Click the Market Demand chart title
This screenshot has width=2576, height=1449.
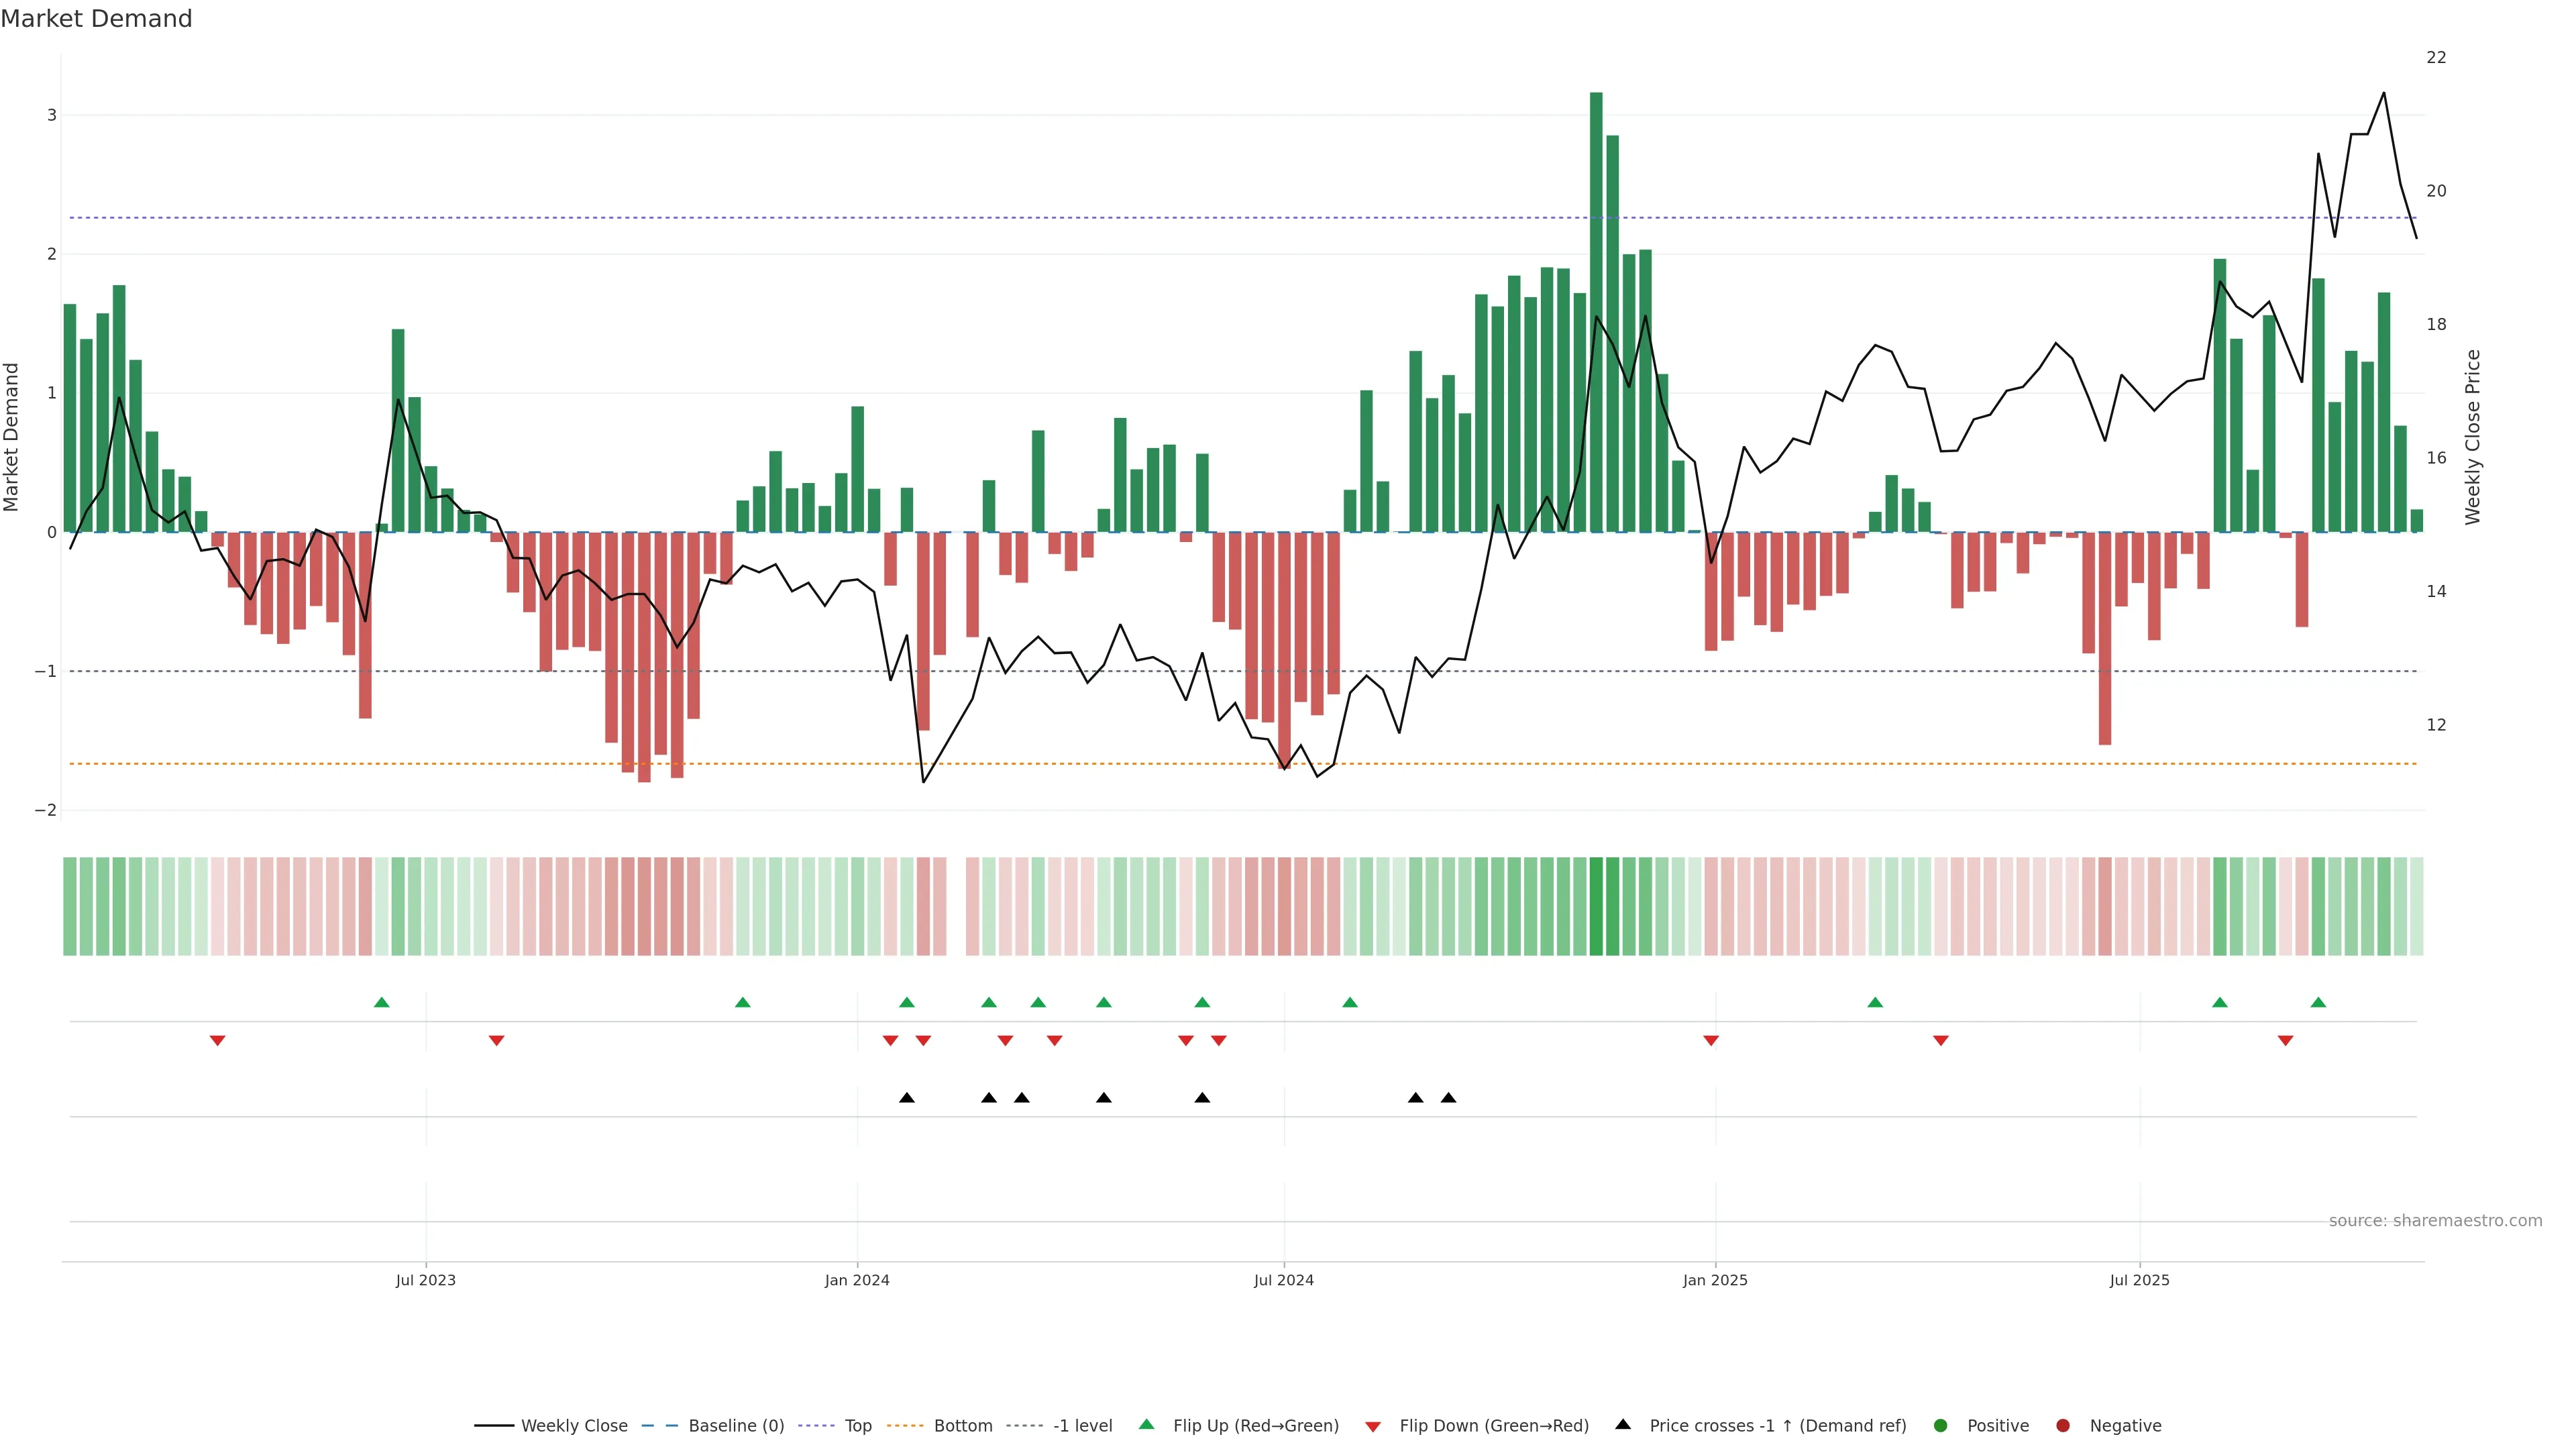[96, 19]
